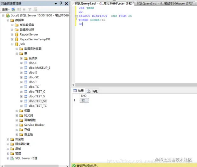The image size is (197, 167).
Task: Select the (local) server icon
Action: 8,16
